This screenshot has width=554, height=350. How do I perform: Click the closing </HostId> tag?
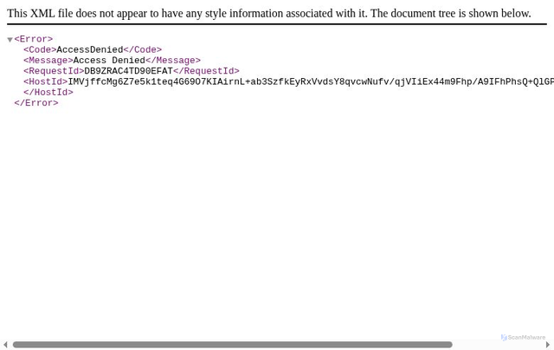[48, 93]
